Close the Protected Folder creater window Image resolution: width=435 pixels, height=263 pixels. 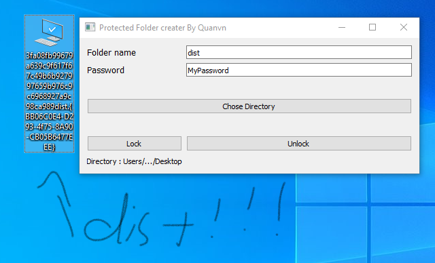(404, 27)
